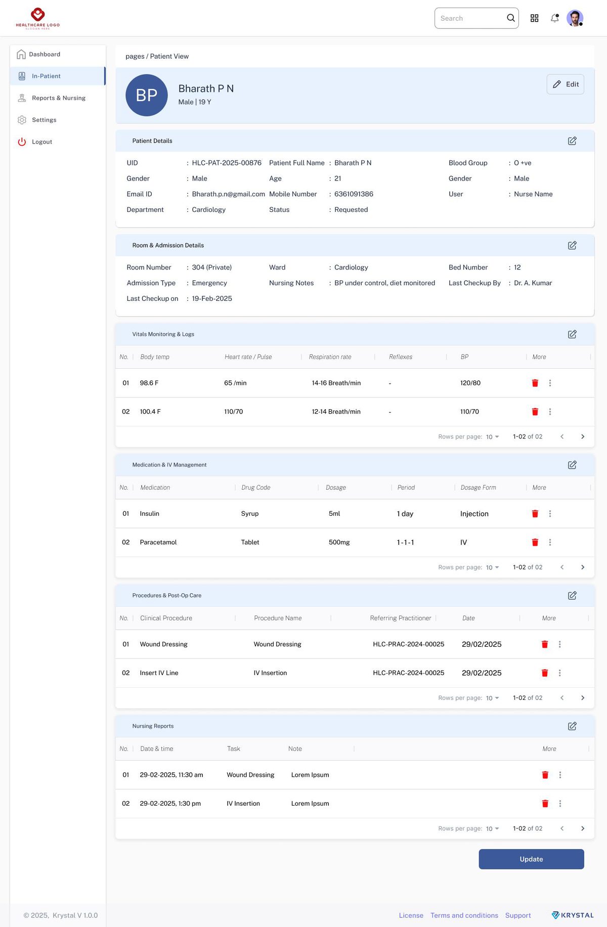This screenshot has height=927, width=607.
Task: Go to next page of Vitals table
Action: 583,436
